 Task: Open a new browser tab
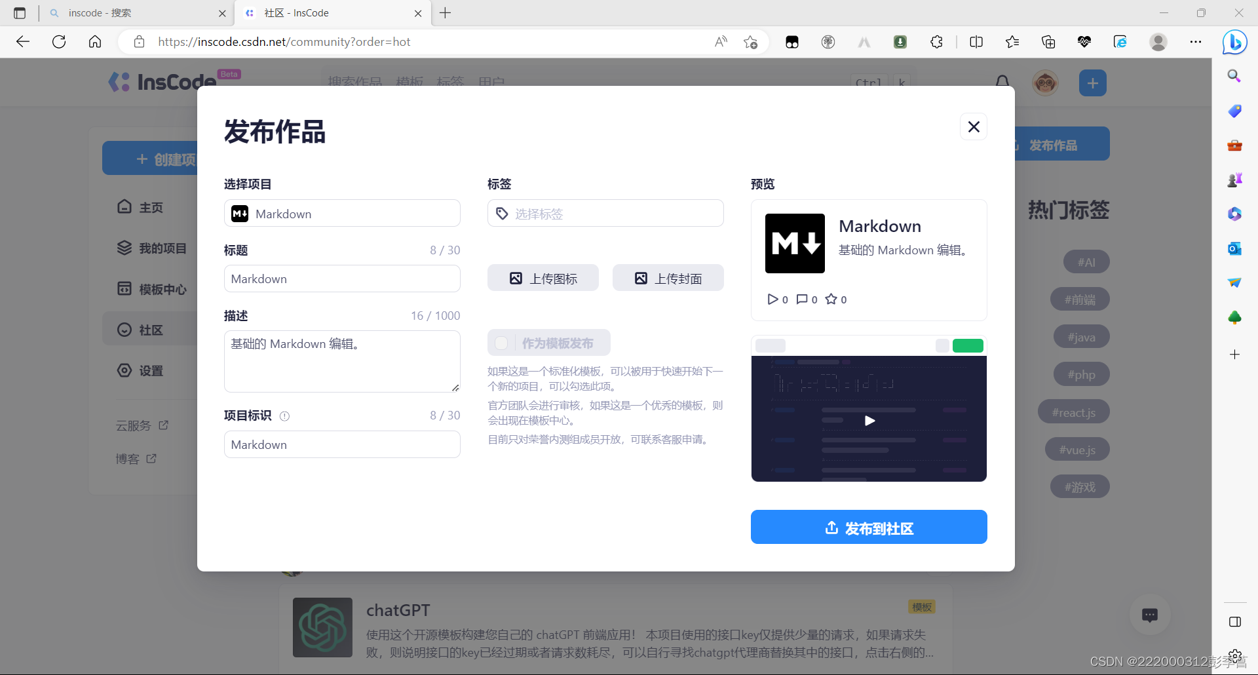[445, 13]
